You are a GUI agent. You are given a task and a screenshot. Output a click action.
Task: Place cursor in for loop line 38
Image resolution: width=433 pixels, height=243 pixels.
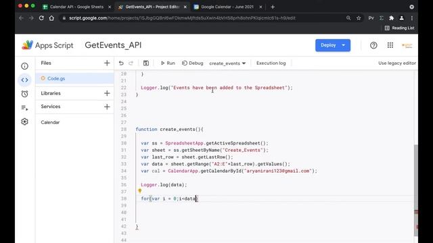169,198
